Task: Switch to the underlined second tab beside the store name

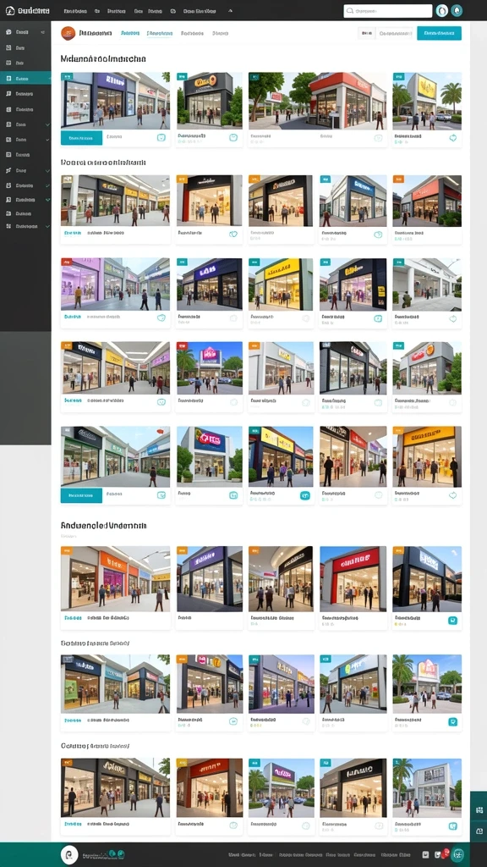Action: coord(160,34)
